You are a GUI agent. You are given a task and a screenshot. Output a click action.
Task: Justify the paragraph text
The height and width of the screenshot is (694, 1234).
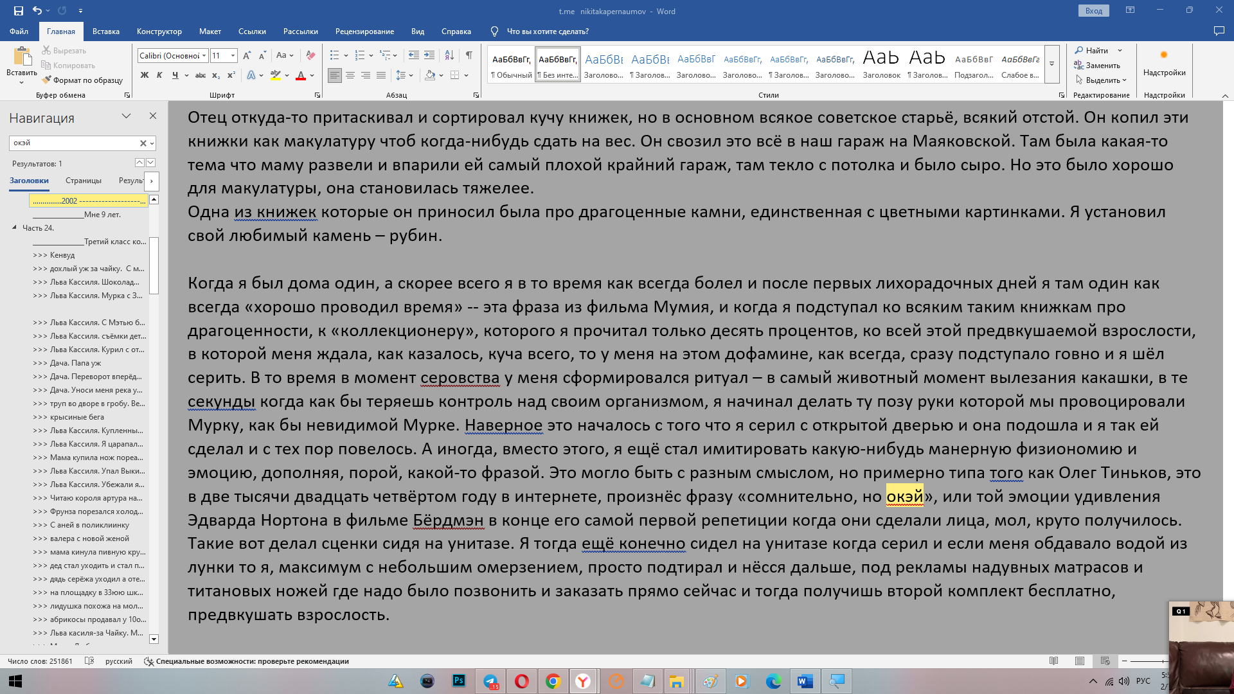(x=381, y=75)
